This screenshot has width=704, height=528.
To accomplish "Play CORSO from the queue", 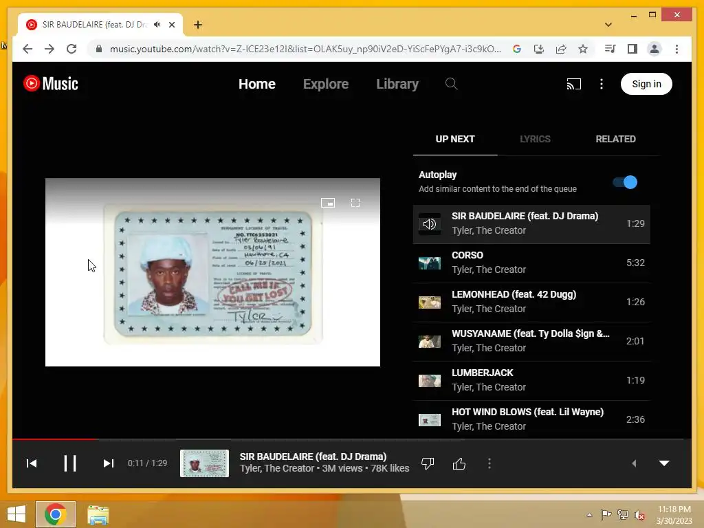I will pyautogui.click(x=531, y=263).
